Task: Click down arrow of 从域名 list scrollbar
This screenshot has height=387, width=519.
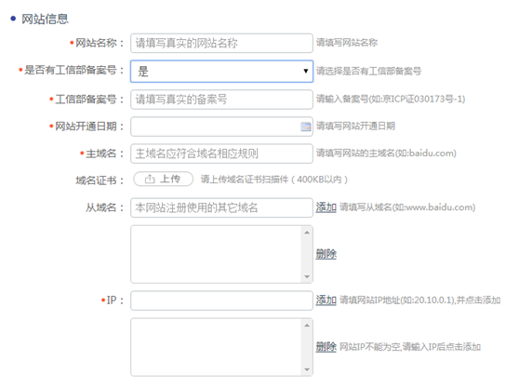Action: pyautogui.click(x=307, y=276)
